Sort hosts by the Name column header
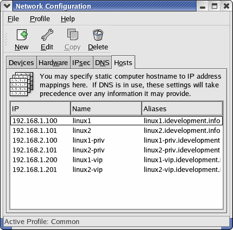 click(106, 108)
